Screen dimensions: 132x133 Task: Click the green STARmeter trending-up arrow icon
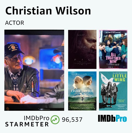tap(55, 120)
